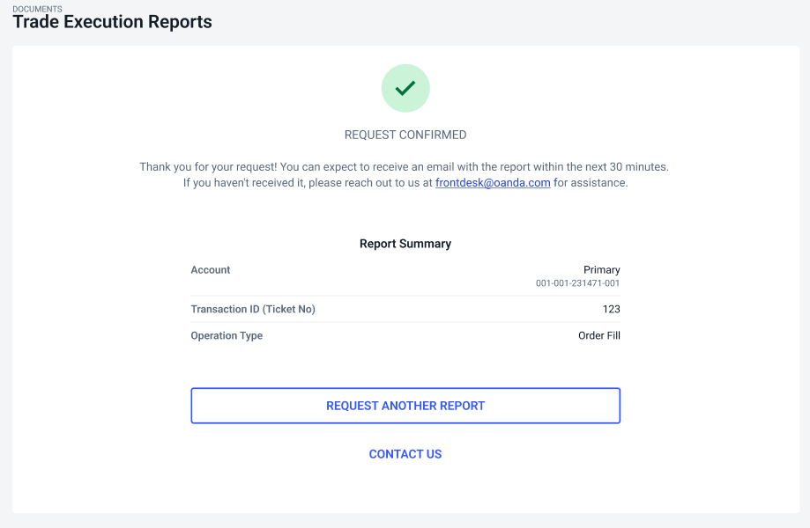Viewport: 810px width, 528px height.
Task: Select the Primary account name value
Action: (x=602, y=270)
